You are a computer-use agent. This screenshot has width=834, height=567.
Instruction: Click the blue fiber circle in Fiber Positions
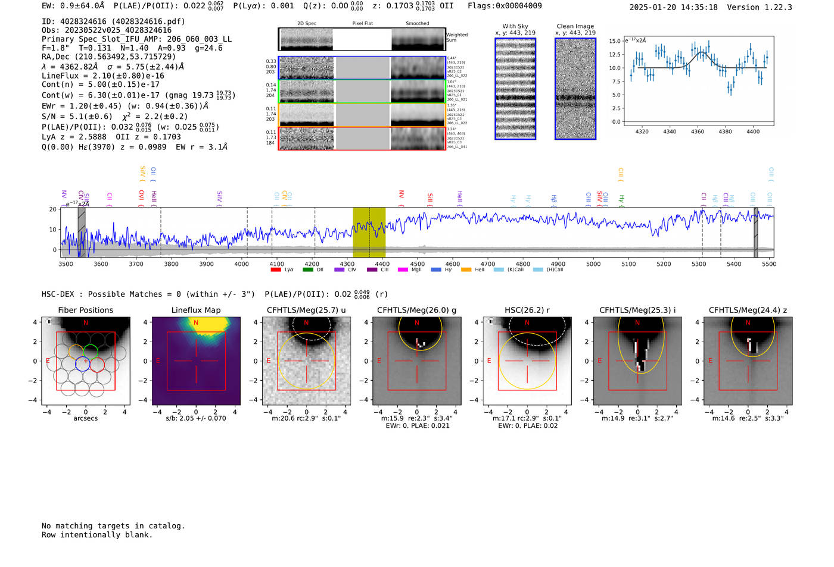(x=82, y=364)
